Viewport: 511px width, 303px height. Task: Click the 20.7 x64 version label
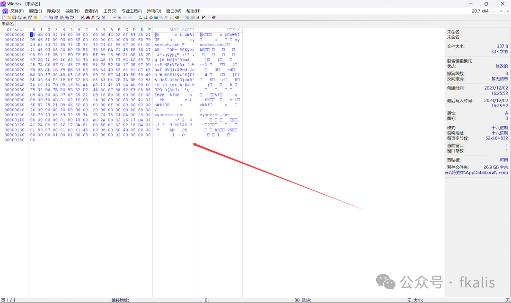(x=480, y=11)
